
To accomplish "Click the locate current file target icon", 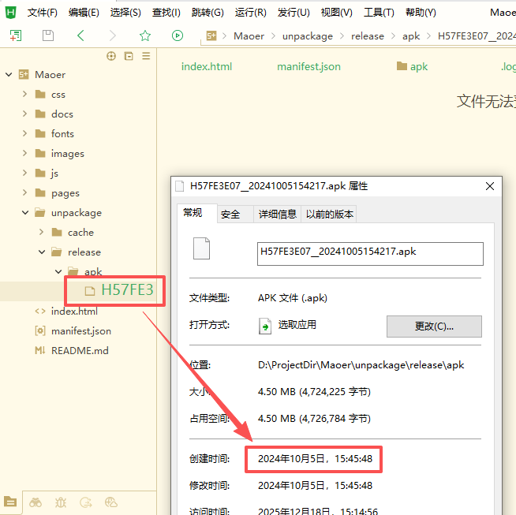I will (x=111, y=56).
